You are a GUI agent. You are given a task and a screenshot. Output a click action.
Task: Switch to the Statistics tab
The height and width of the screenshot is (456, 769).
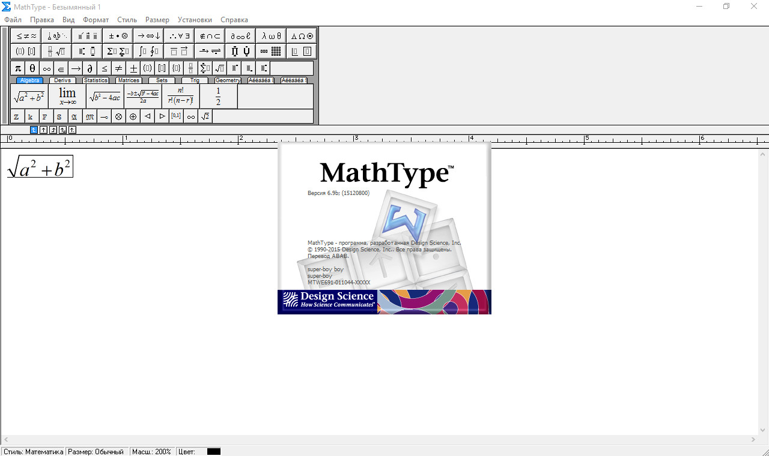[96, 80]
